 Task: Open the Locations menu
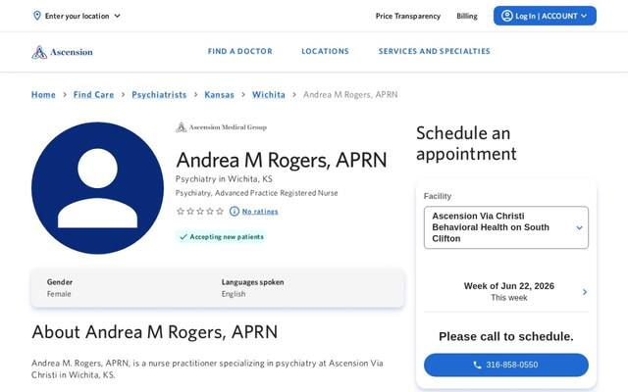click(x=325, y=51)
